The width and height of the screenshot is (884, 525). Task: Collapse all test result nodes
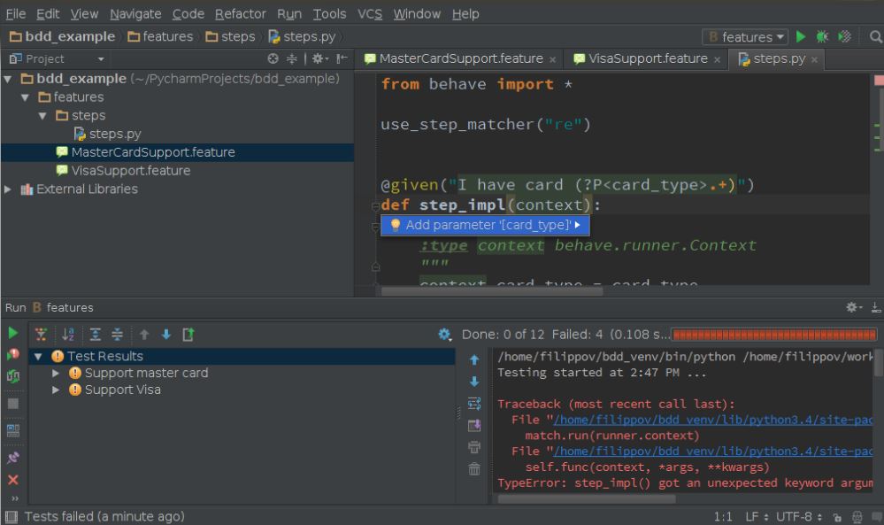coord(118,335)
